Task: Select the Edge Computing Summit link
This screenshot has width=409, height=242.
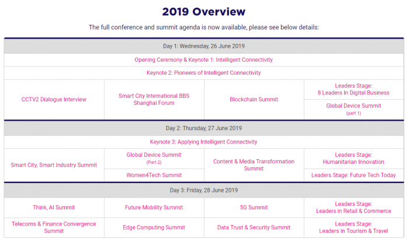Action: coord(154,227)
